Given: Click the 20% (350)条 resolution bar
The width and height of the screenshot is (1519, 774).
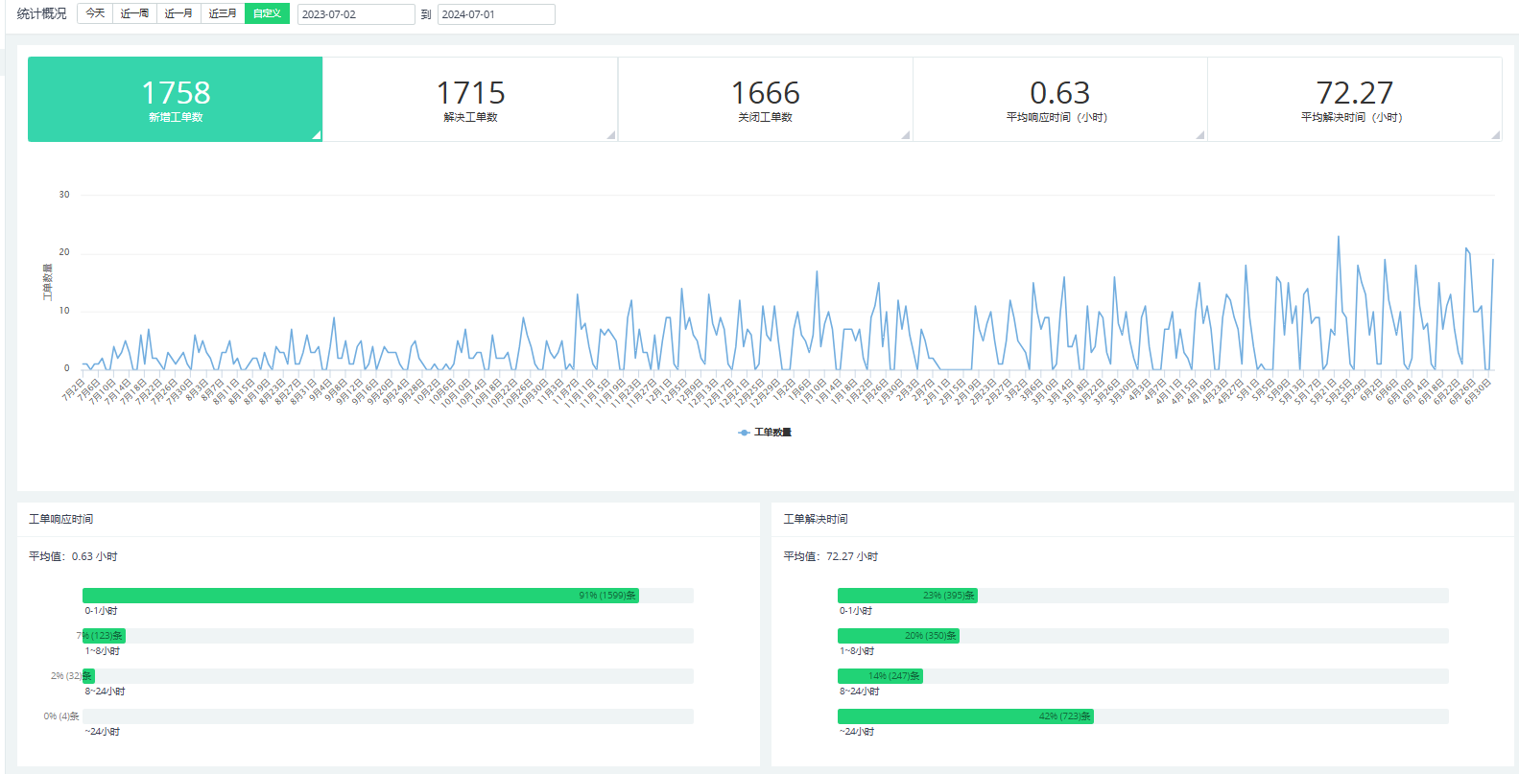Looking at the screenshot, I should point(898,636).
